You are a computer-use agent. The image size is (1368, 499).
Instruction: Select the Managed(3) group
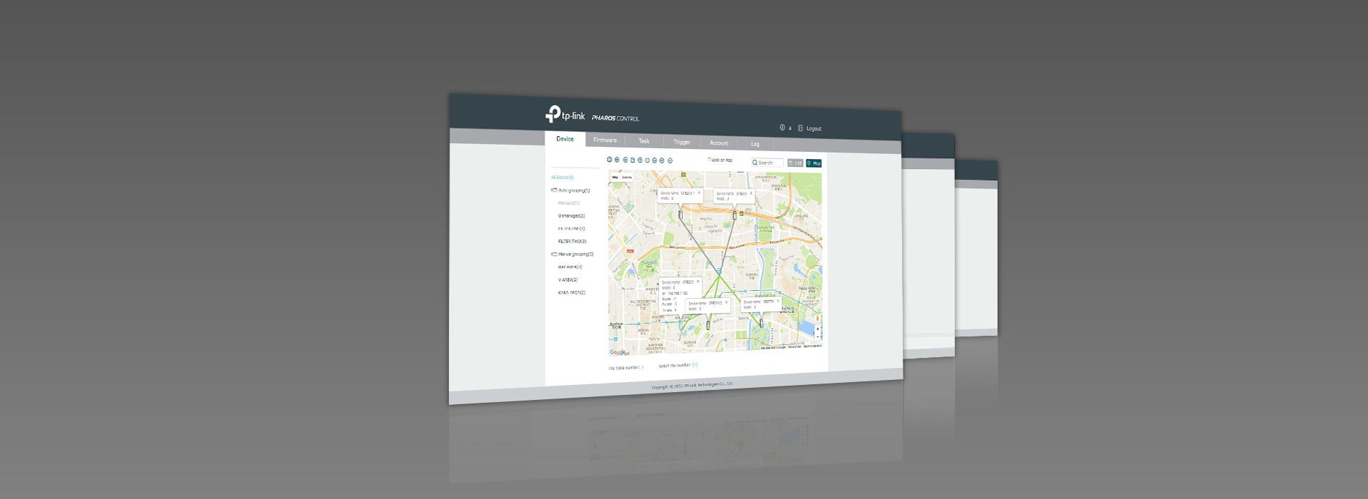point(569,203)
